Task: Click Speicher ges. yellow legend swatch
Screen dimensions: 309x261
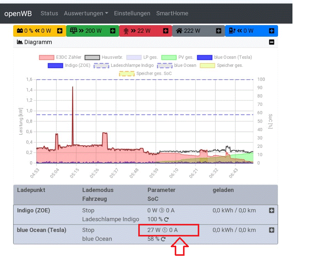Action: 207,65
